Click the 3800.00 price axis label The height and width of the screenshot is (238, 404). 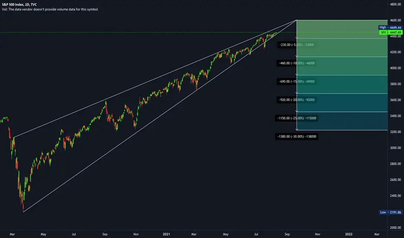[x=395, y=84]
